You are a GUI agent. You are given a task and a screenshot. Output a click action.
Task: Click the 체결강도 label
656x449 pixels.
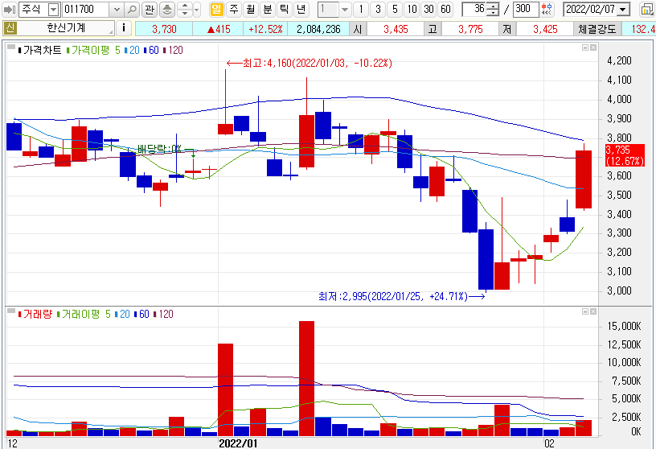click(x=597, y=29)
